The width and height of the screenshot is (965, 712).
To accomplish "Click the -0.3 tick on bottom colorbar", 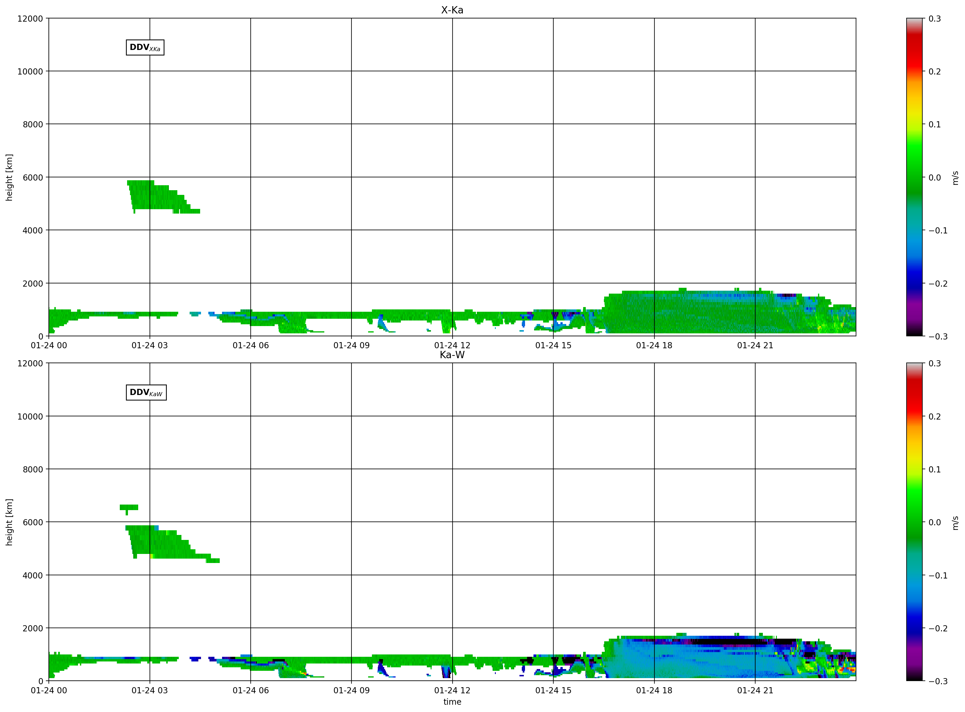I will 938,681.
